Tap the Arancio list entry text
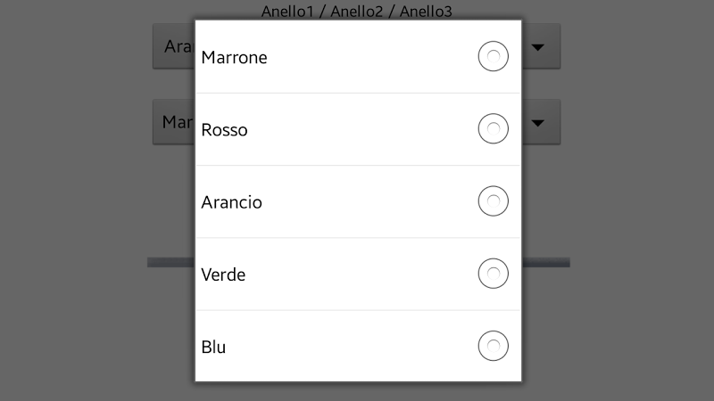 [231, 202]
